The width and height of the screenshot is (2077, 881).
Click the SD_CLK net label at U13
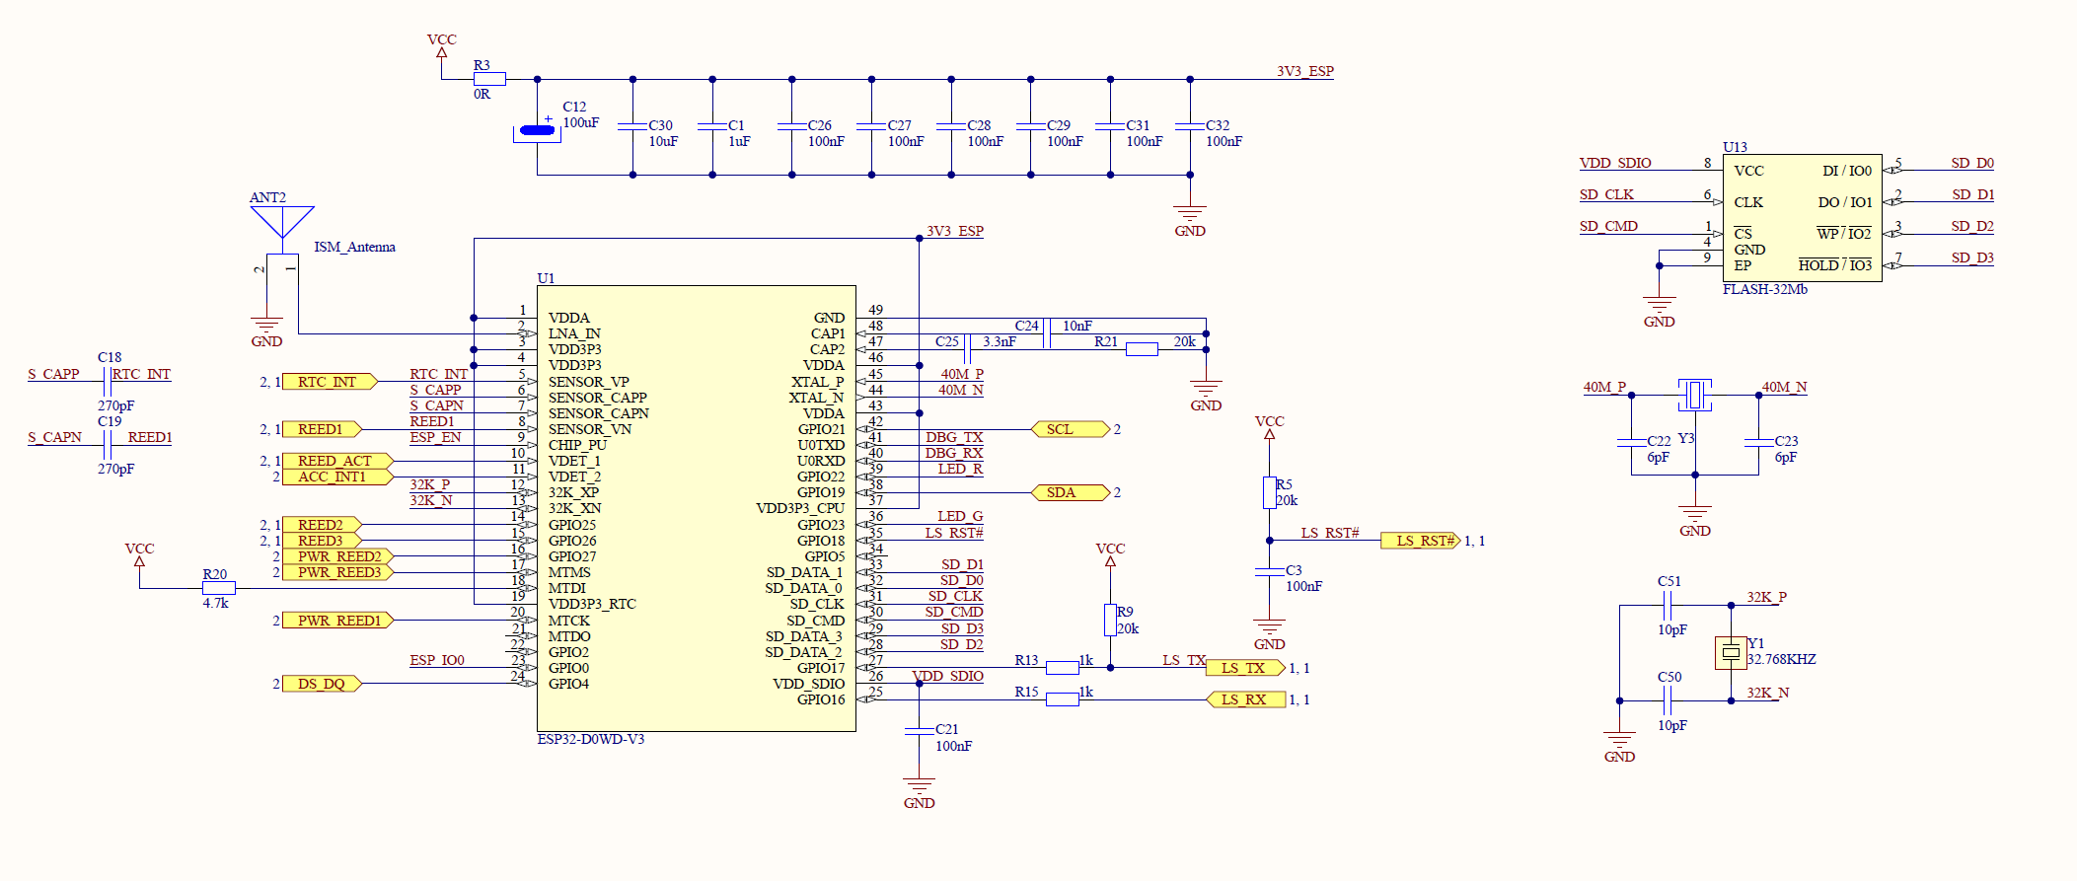tap(1606, 194)
